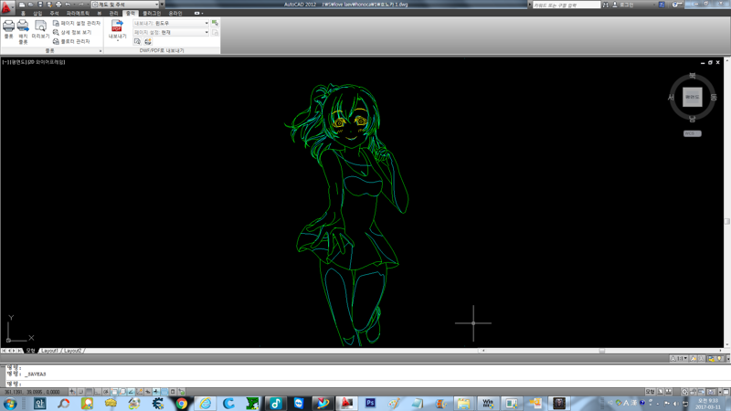
Task: Open the 페이지 설정: 현재 dropdown
Action: [171, 32]
